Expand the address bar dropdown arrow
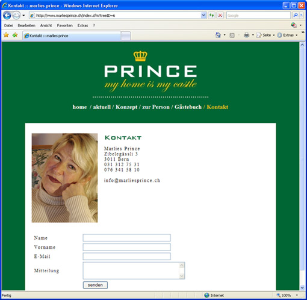The image size is (307, 300). [x=203, y=16]
